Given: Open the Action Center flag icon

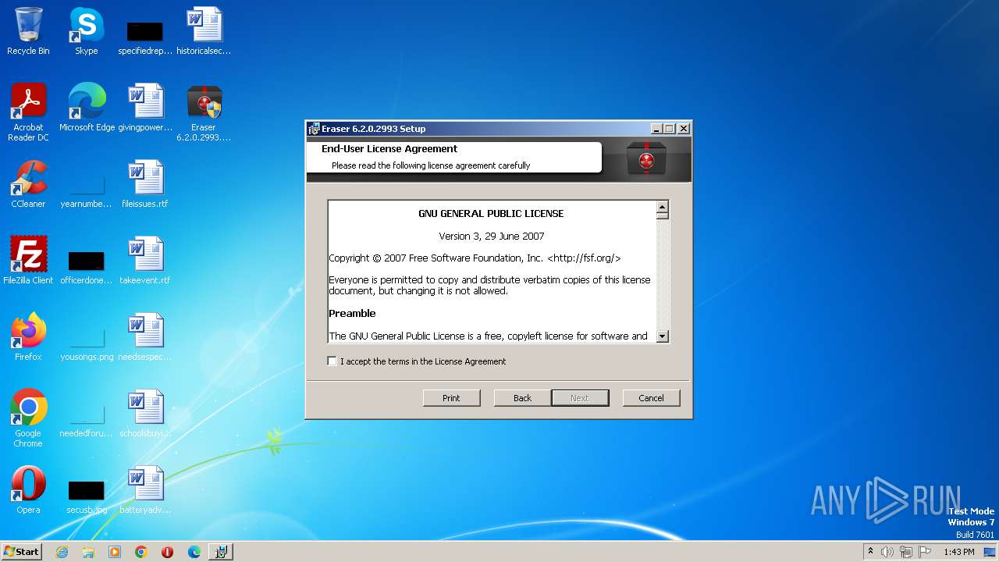Looking at the screenshot, I should click(925, 552).
